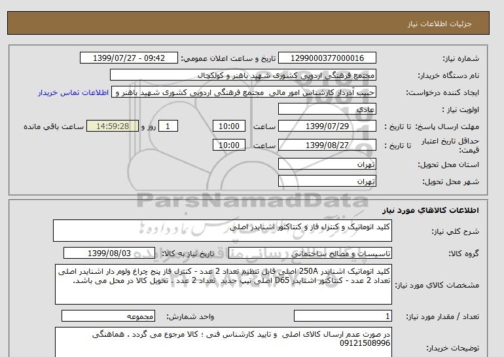Select the public announcement date field 1399/07/27 - 09:42
Screen dimensions: 504x357
click(128, 58)
